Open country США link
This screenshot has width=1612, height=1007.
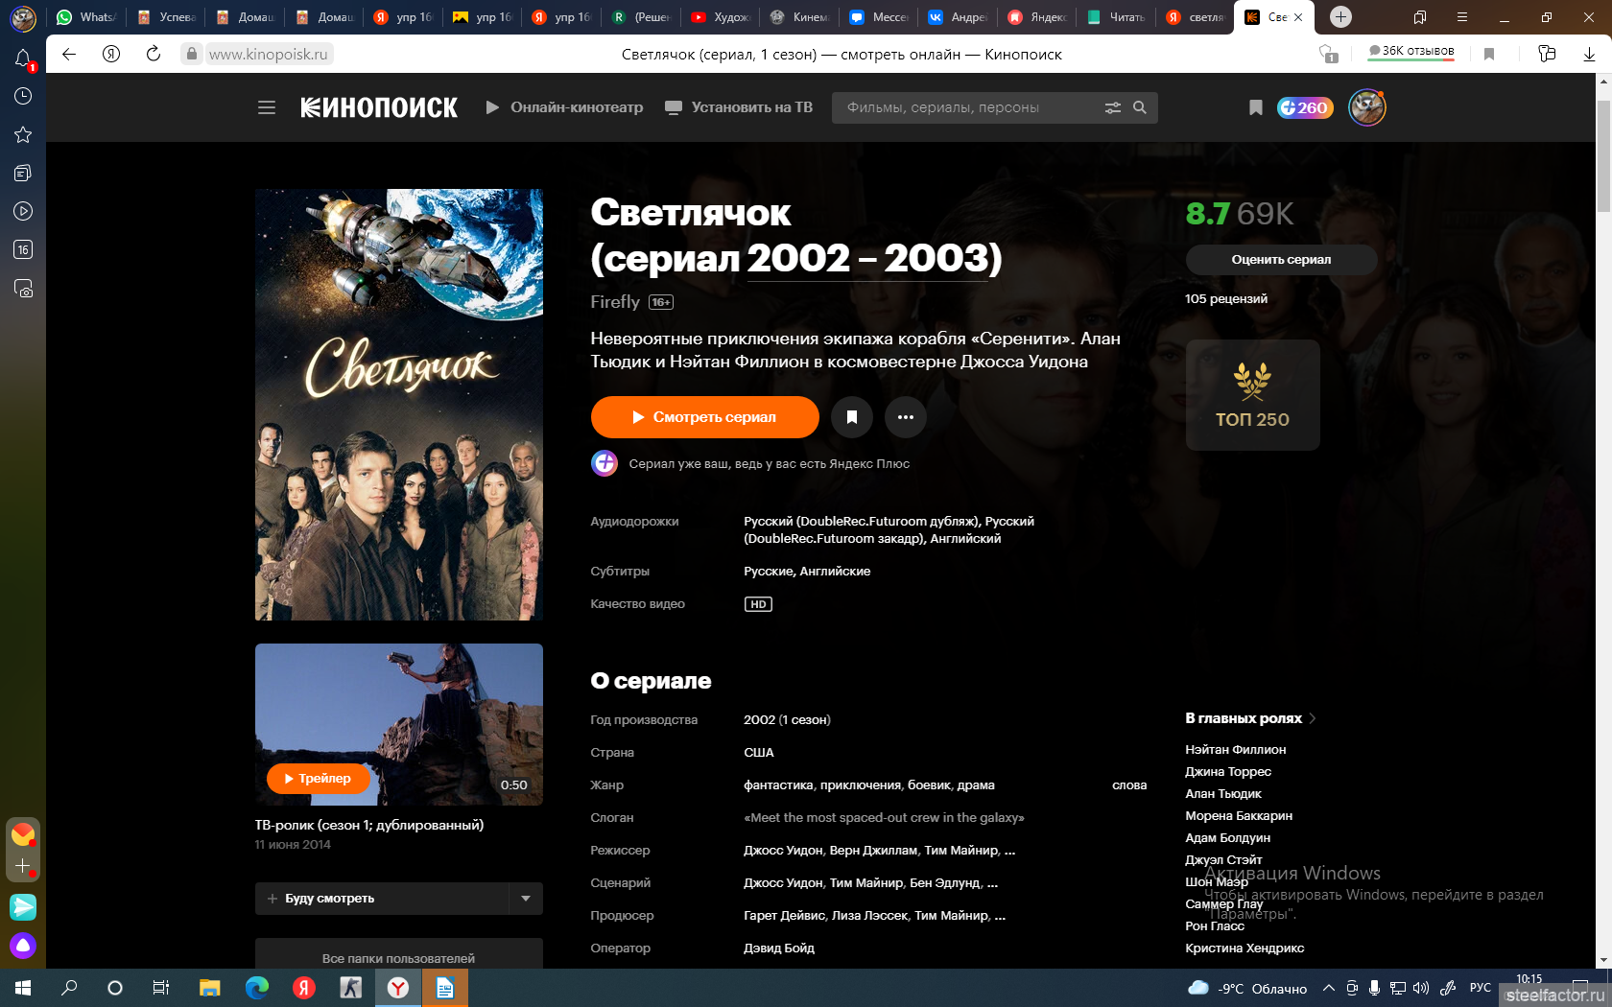click(x=759, y=753)
